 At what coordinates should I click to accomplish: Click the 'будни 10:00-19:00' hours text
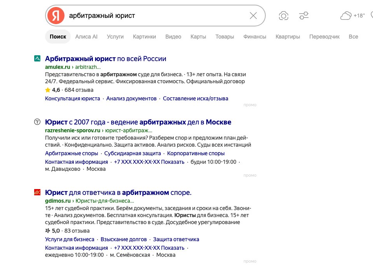(213, 162)
